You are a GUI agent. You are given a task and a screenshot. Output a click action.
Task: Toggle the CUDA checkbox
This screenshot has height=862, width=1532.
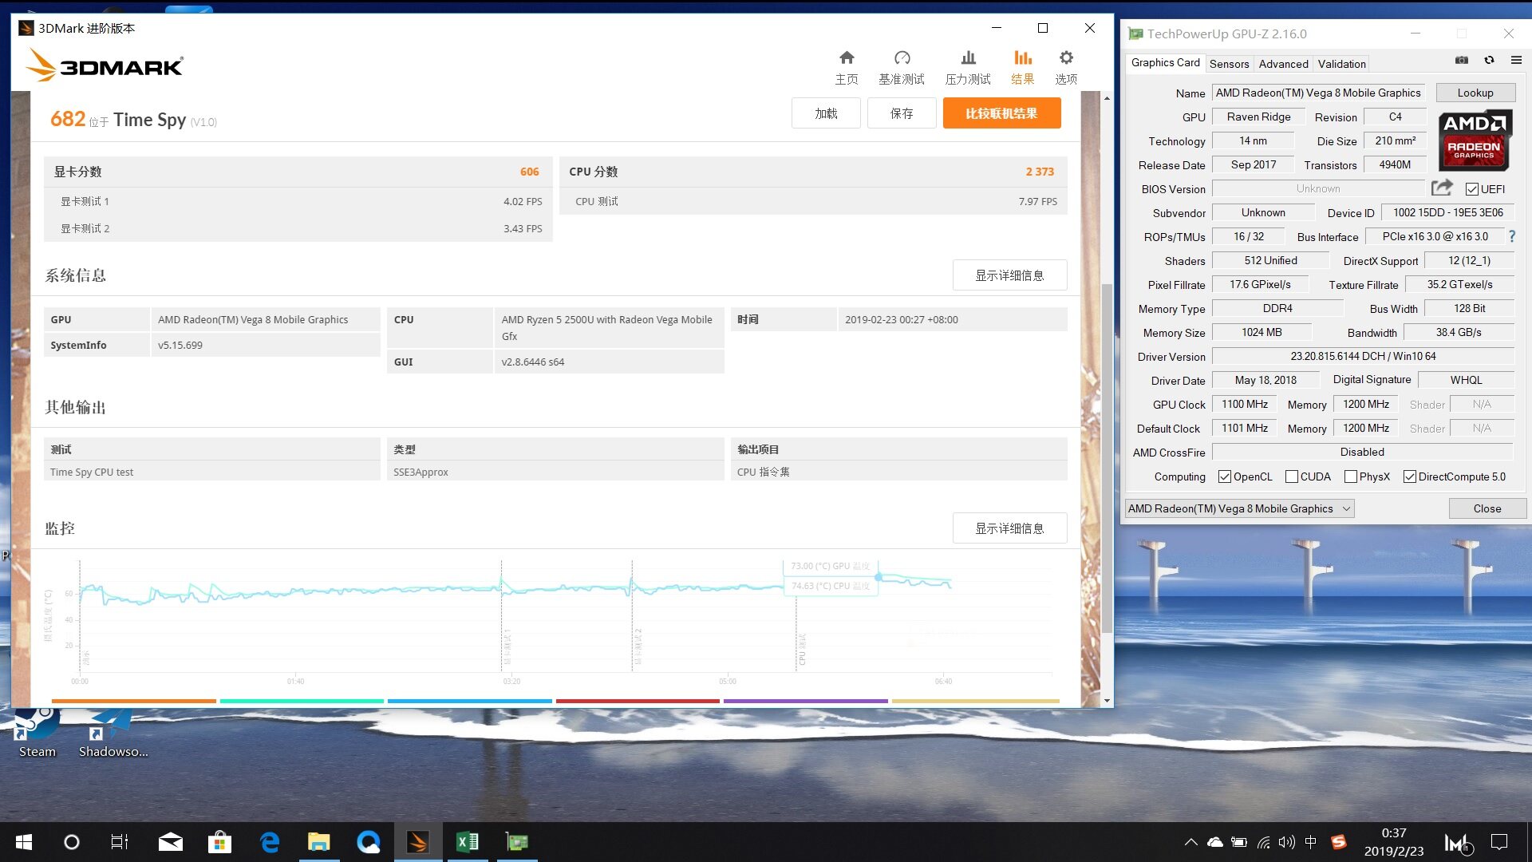1292,476
